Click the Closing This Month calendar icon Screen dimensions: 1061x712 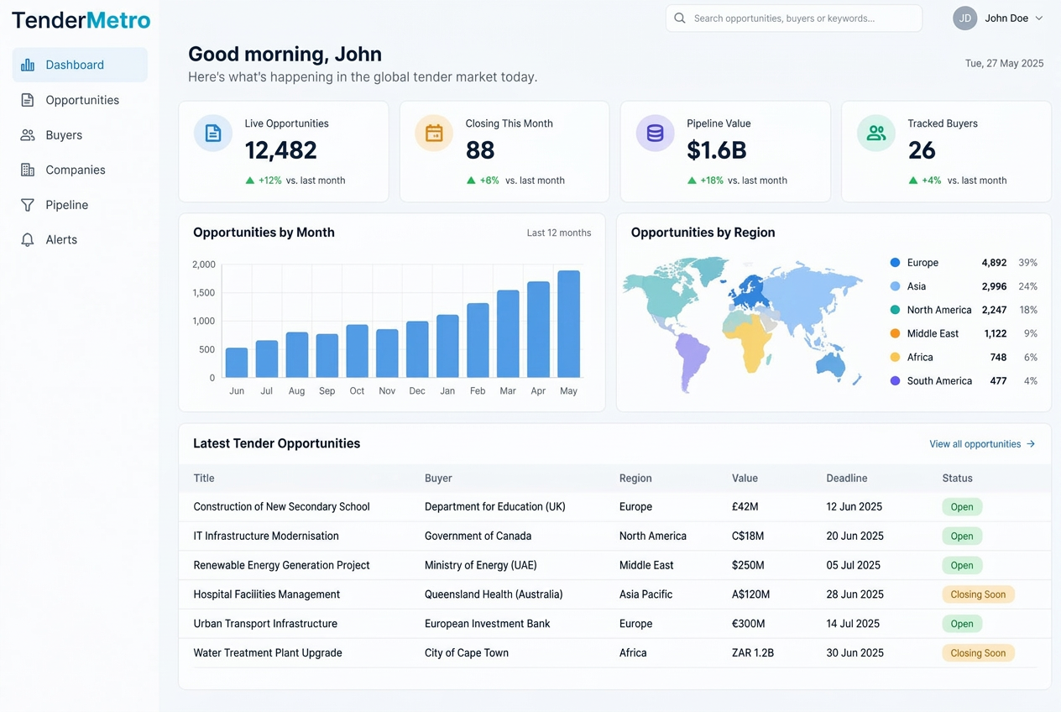[x=434, y=133]
